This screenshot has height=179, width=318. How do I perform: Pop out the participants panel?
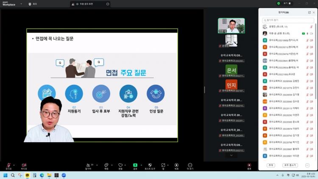(309, 13)
